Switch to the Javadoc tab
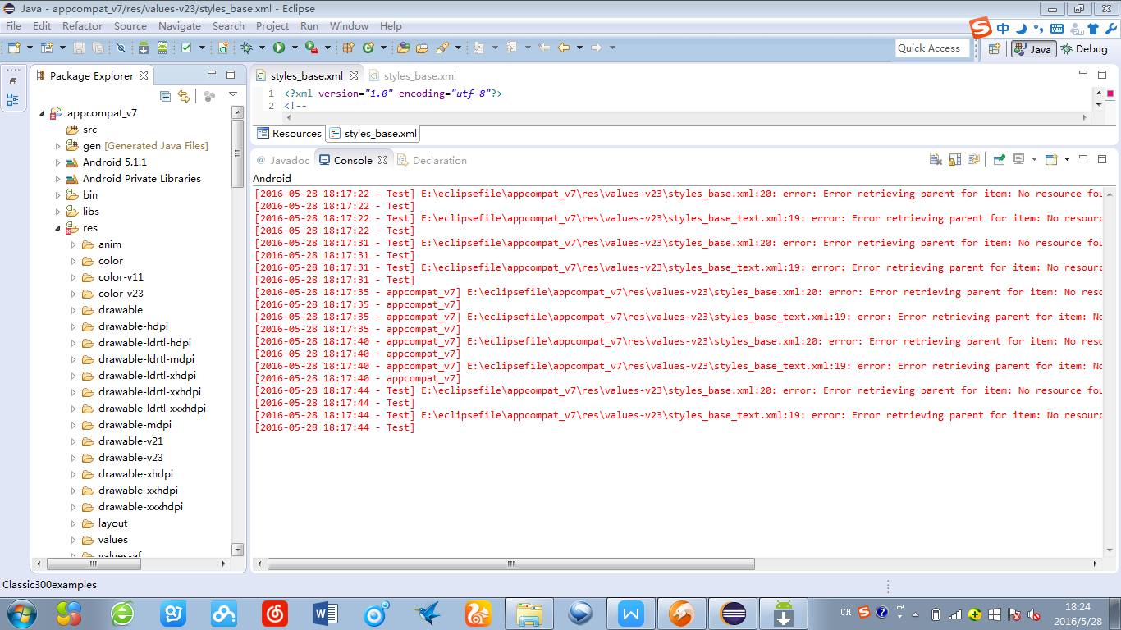Viewport: 1121px width, 630px height. 283,160
